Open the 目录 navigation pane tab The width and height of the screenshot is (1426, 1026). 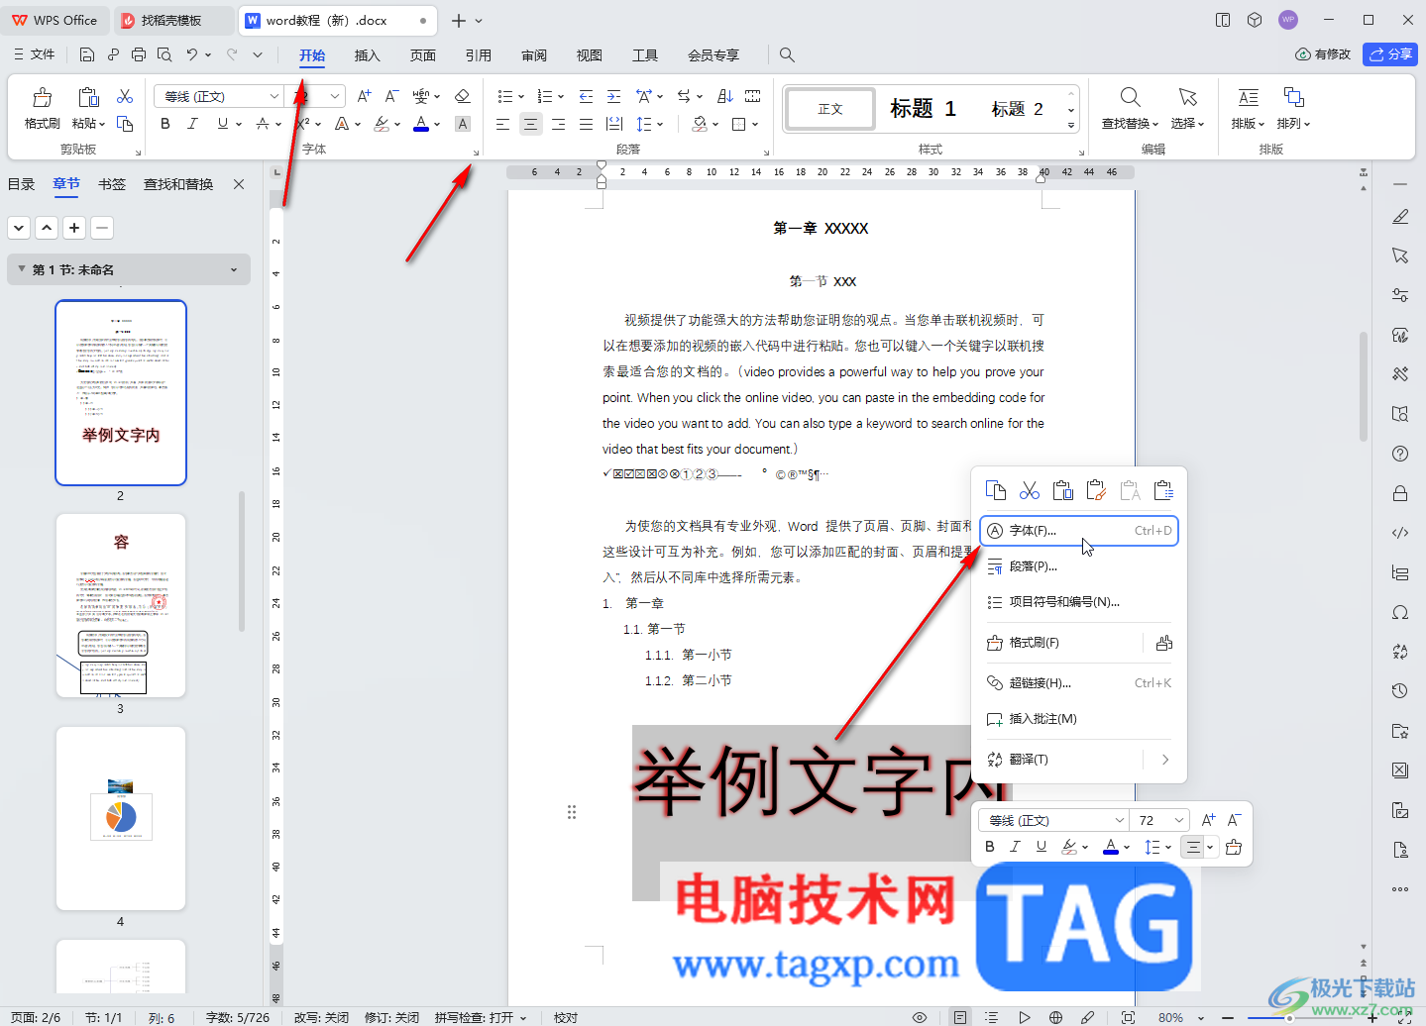click(x=22, y=184)
